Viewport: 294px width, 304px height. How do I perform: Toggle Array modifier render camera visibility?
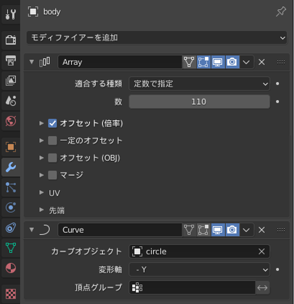pyautogui.click(x=232, y=62)
